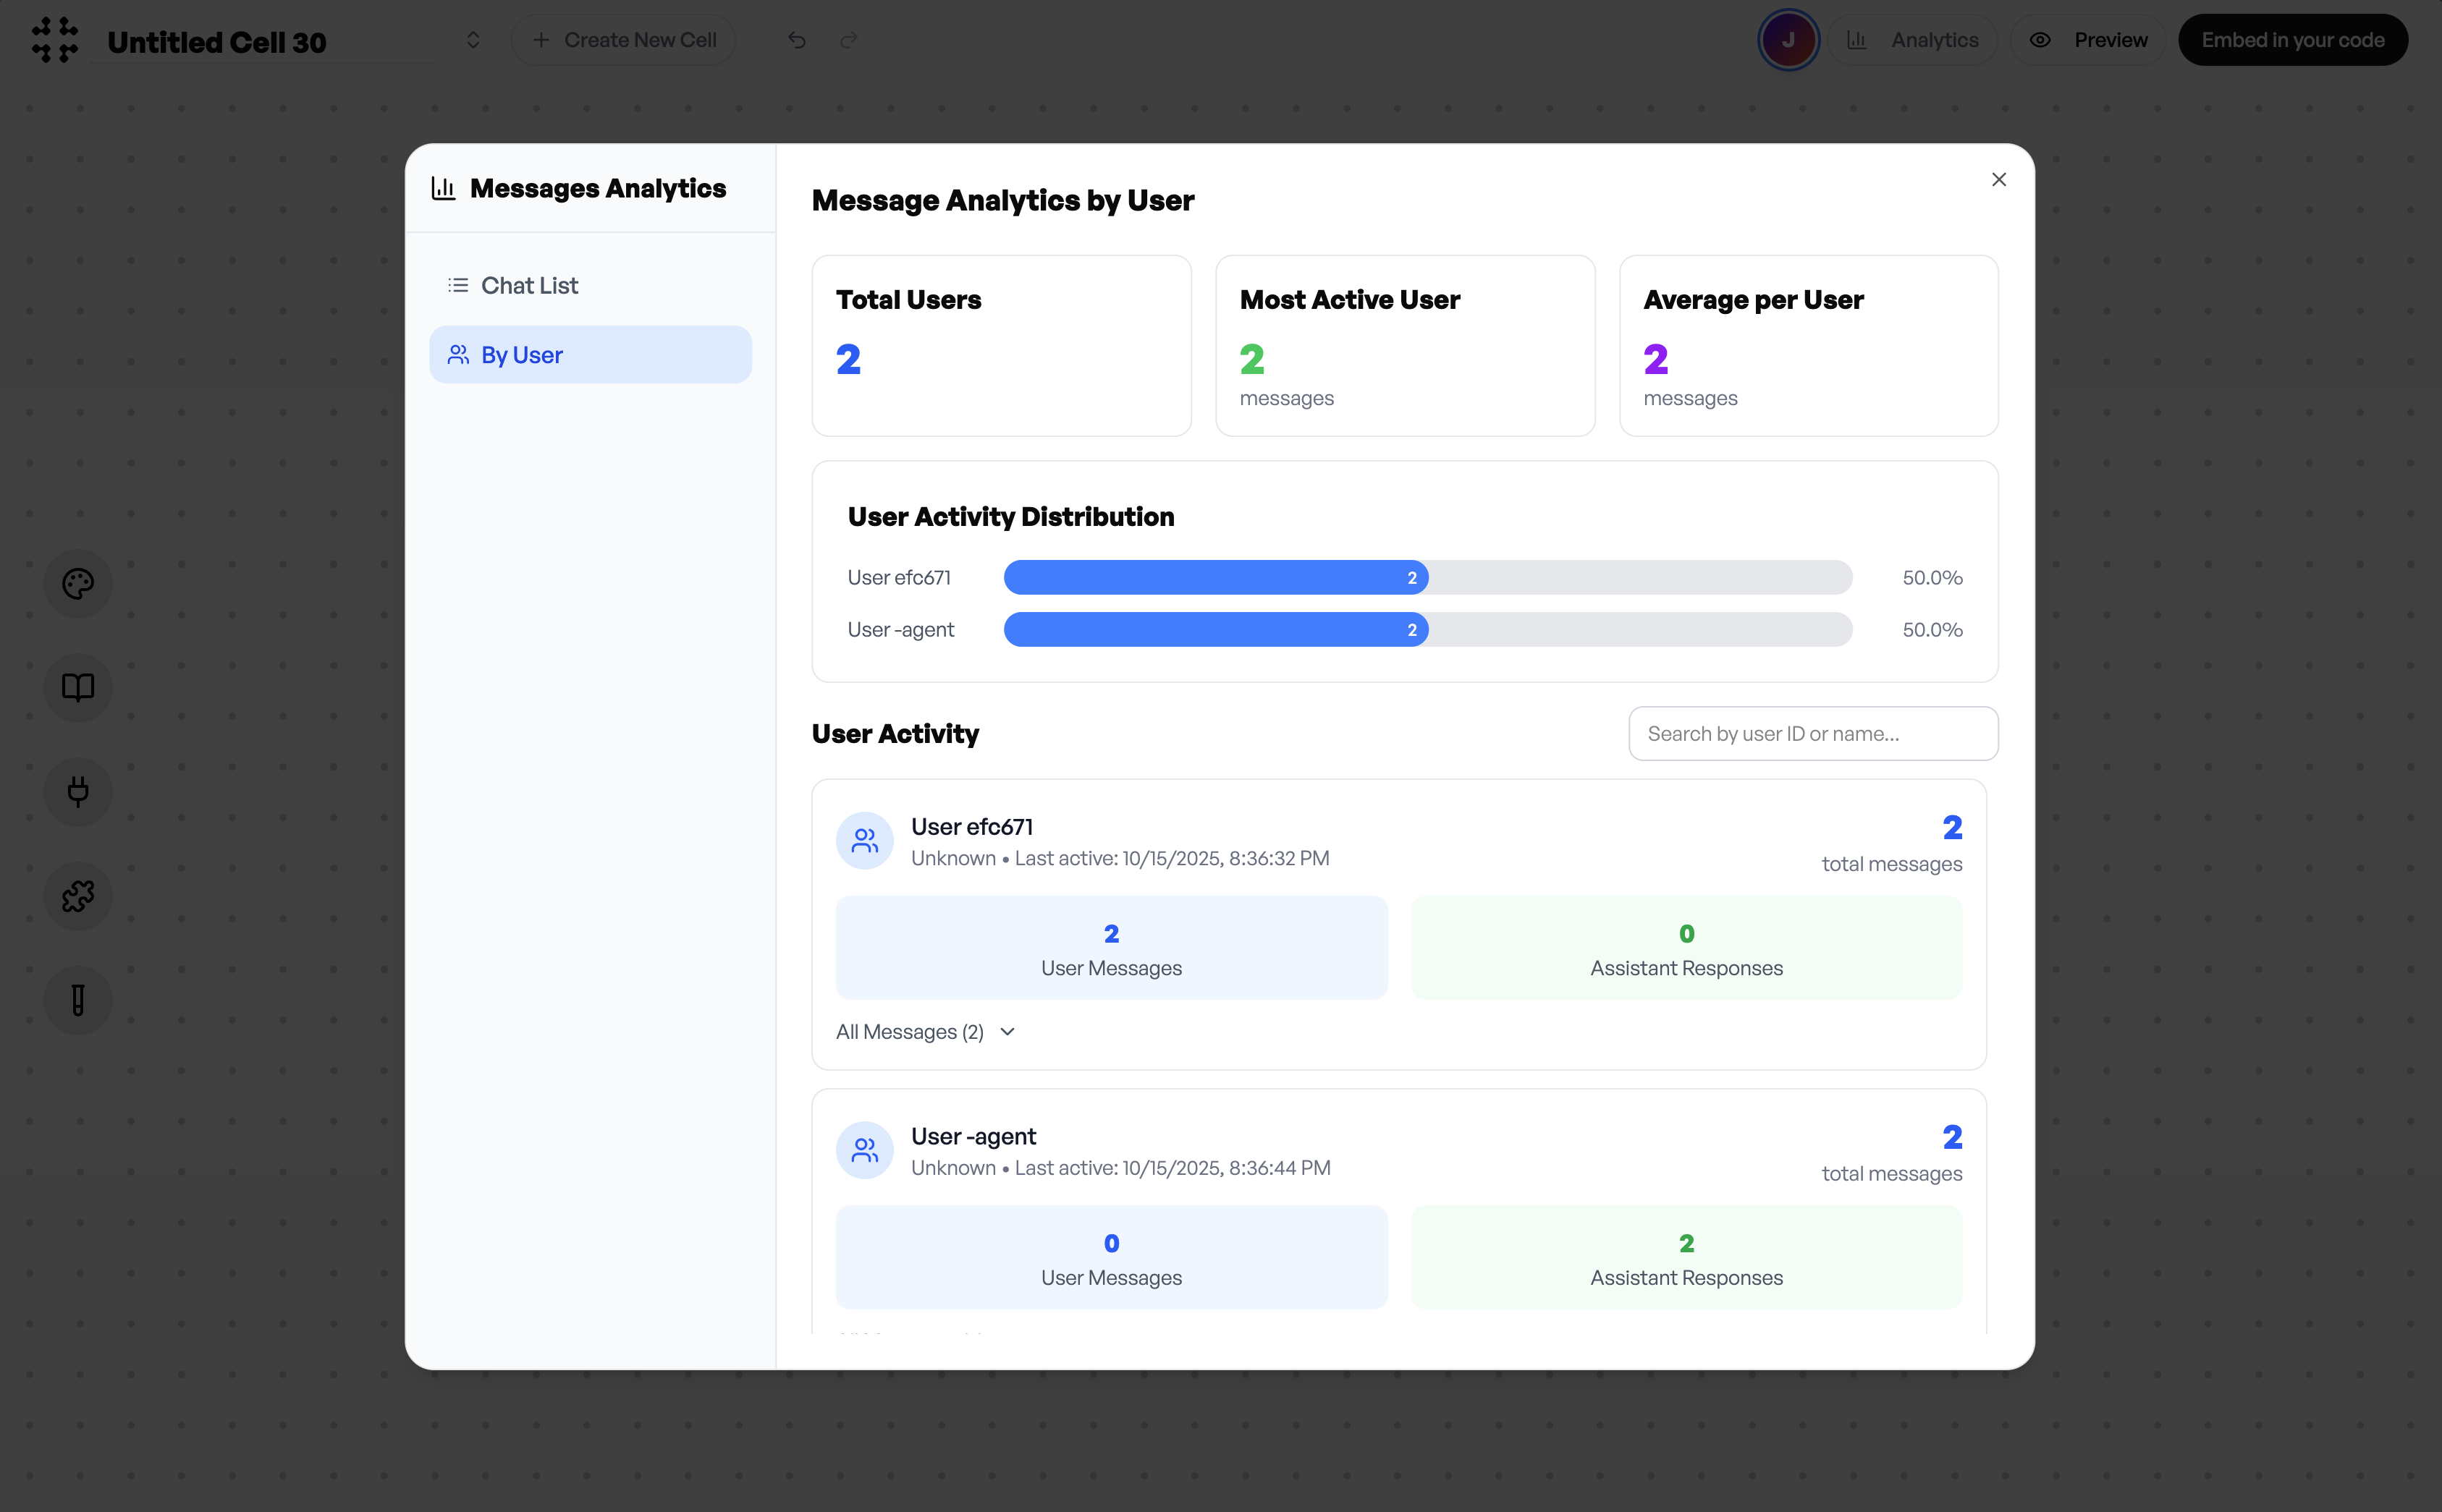Screen dimensions: 2442x1512
Task: Click the Analytics button in header
Action: point(1911,40)
